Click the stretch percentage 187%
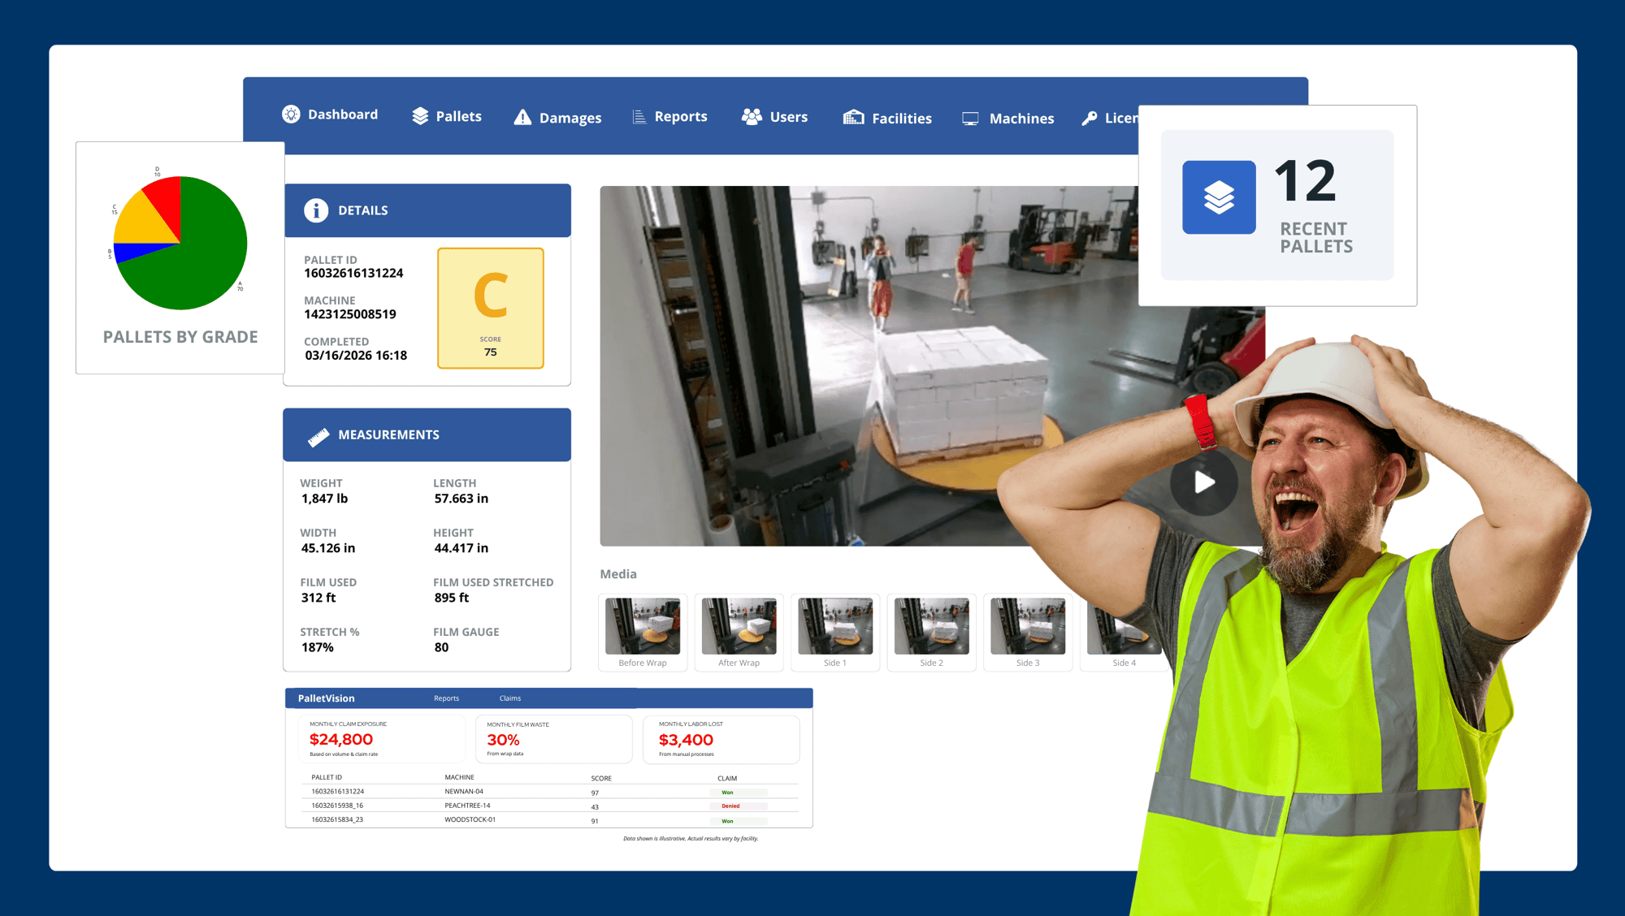This screenshot has width=1625, height=916. [317, 647]
